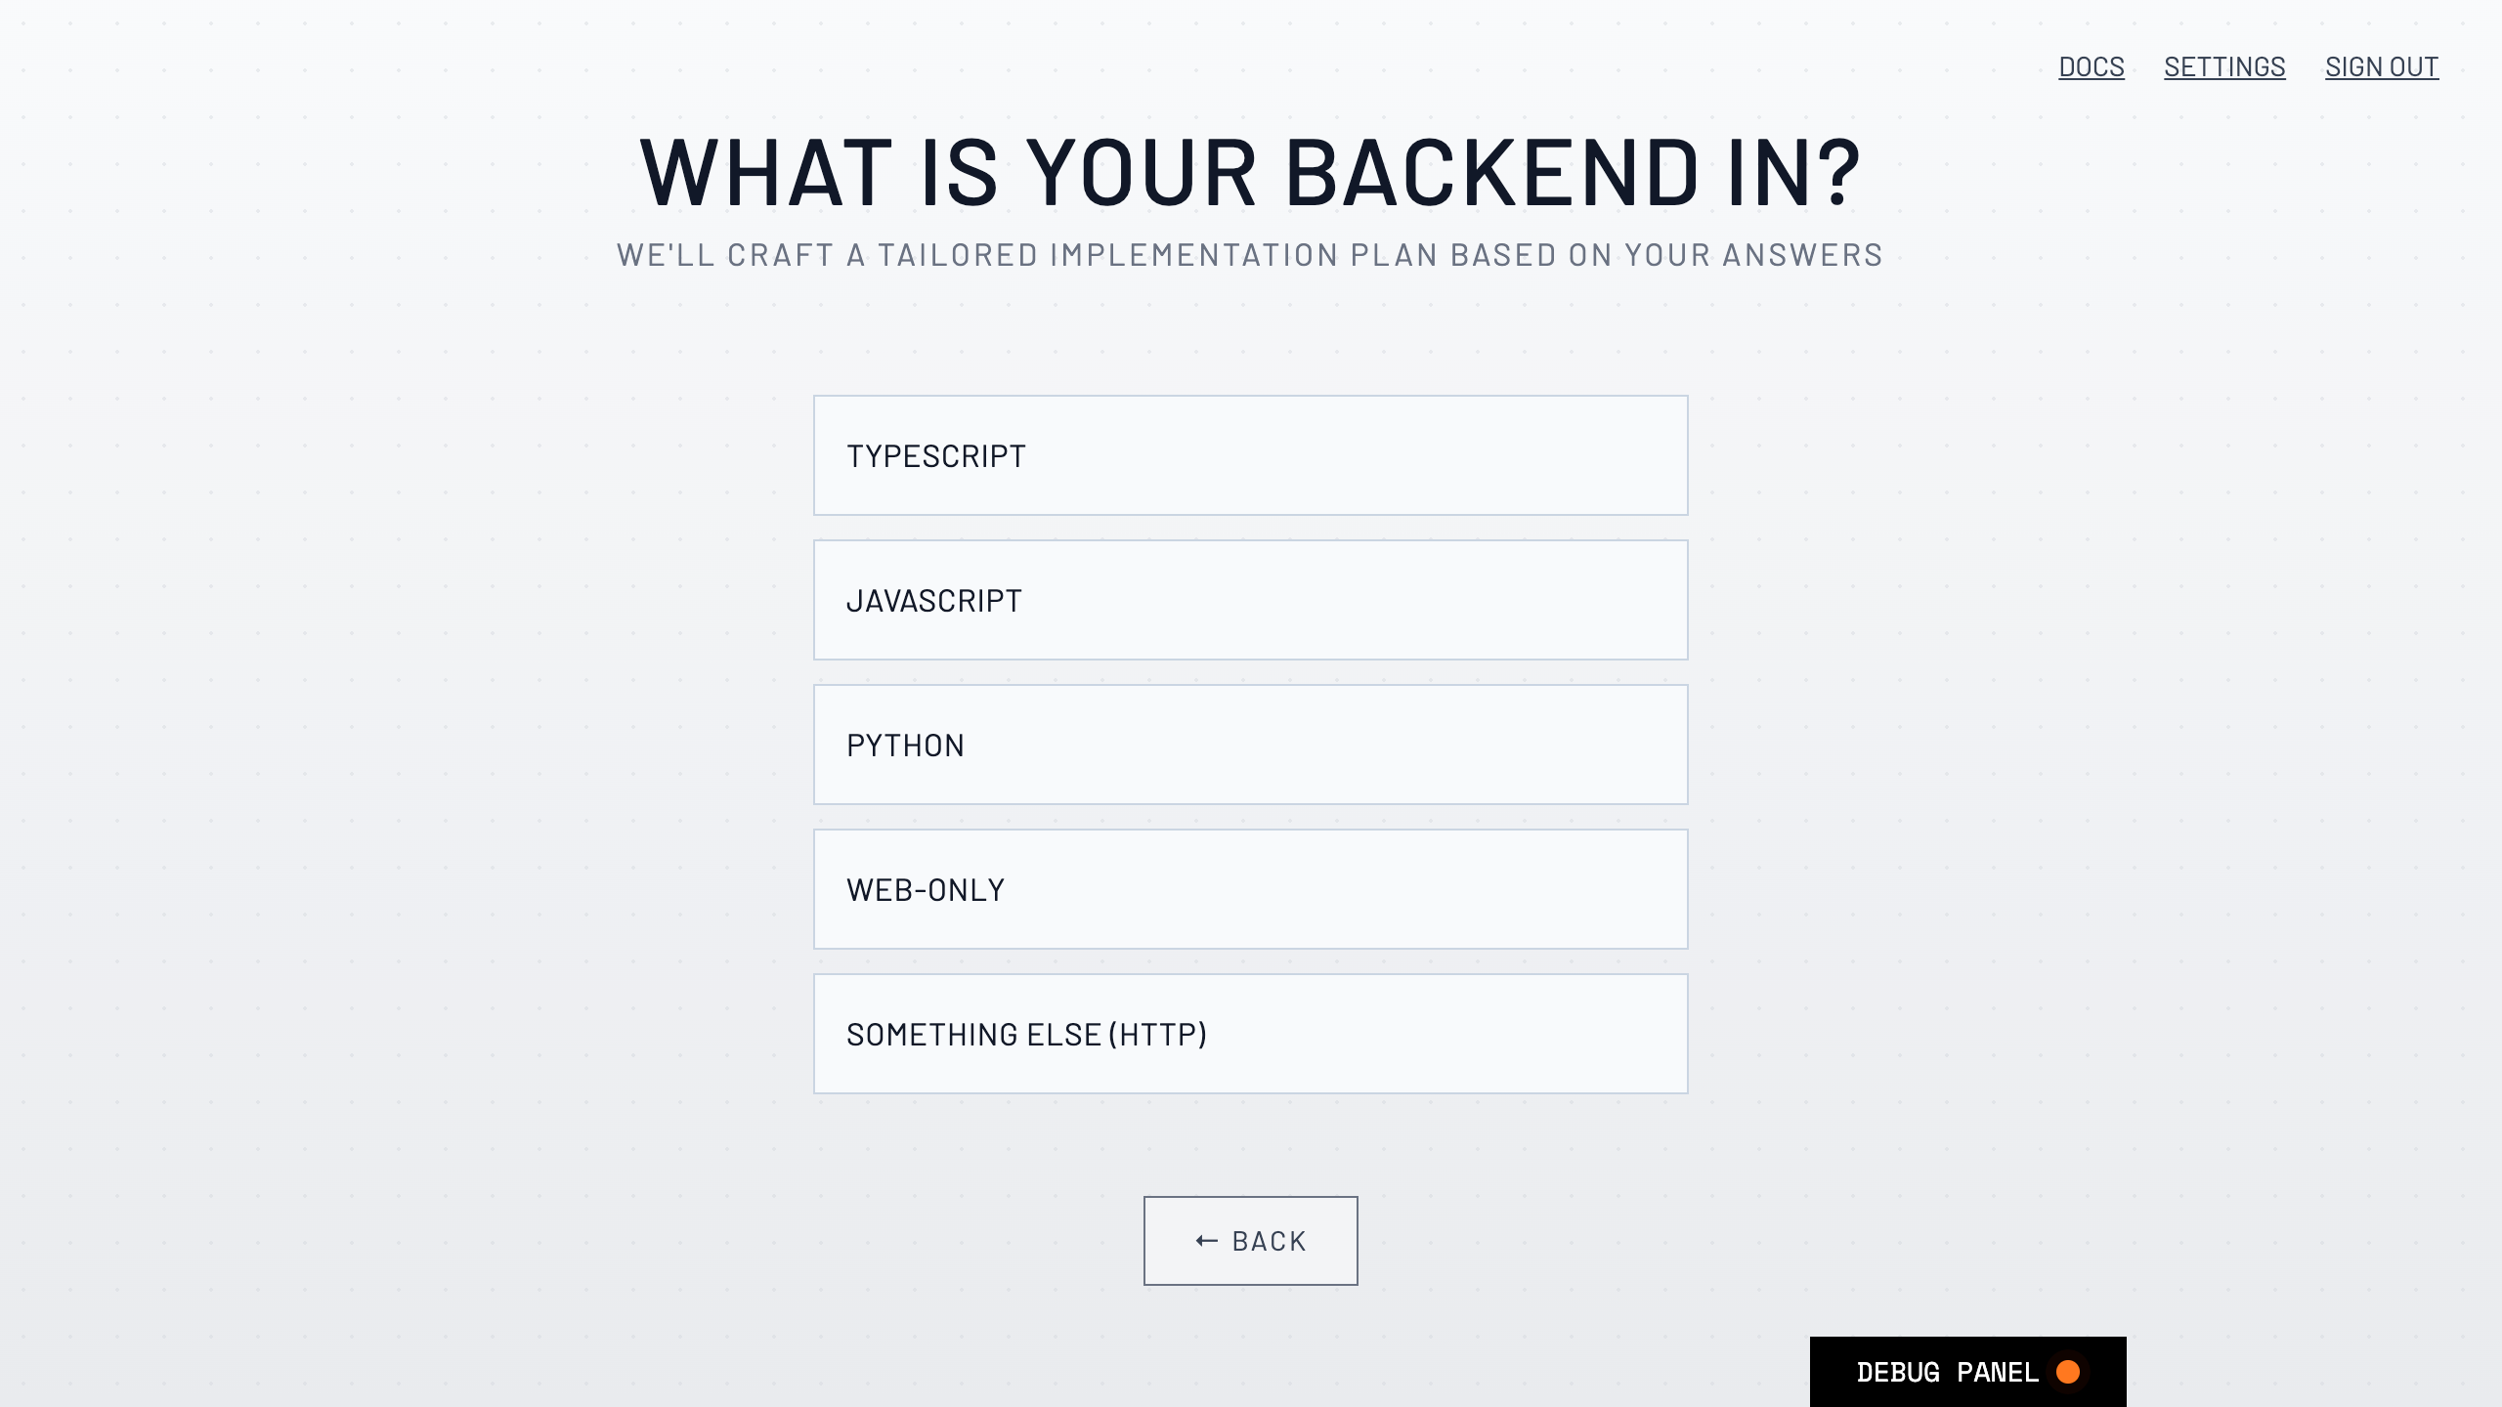Open the DOCS page
Screen dimensions: 2502x1407
2092,66
